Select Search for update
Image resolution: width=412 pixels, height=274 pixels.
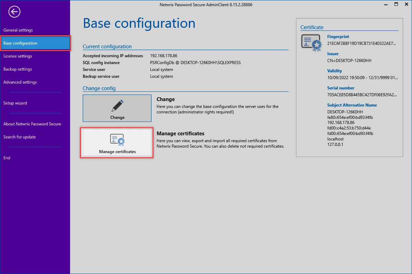coord(20,137)
